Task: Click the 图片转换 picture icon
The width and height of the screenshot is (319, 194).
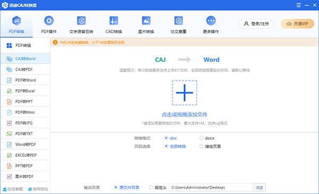Action: click(146, 21)
